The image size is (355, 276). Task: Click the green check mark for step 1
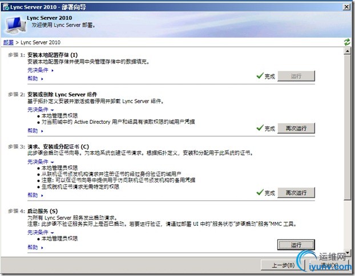pos(260,76)
